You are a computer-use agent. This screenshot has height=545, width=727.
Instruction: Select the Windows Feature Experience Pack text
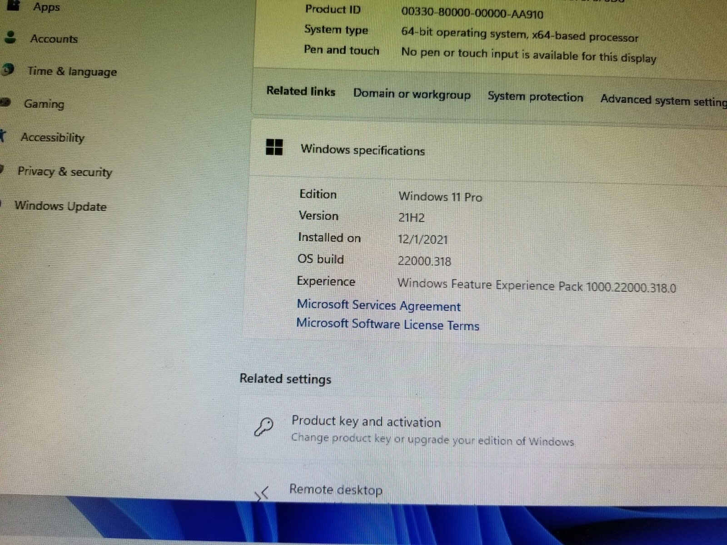coord(537,286)
